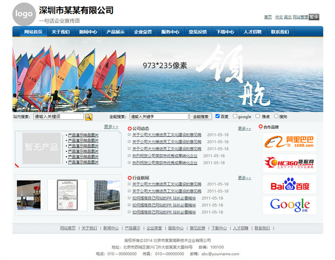Image resolution: width=335 pixels, height=260 pixels.
Task: Tick the 雅虎 search engine checkbox
Action: (258, 116)
